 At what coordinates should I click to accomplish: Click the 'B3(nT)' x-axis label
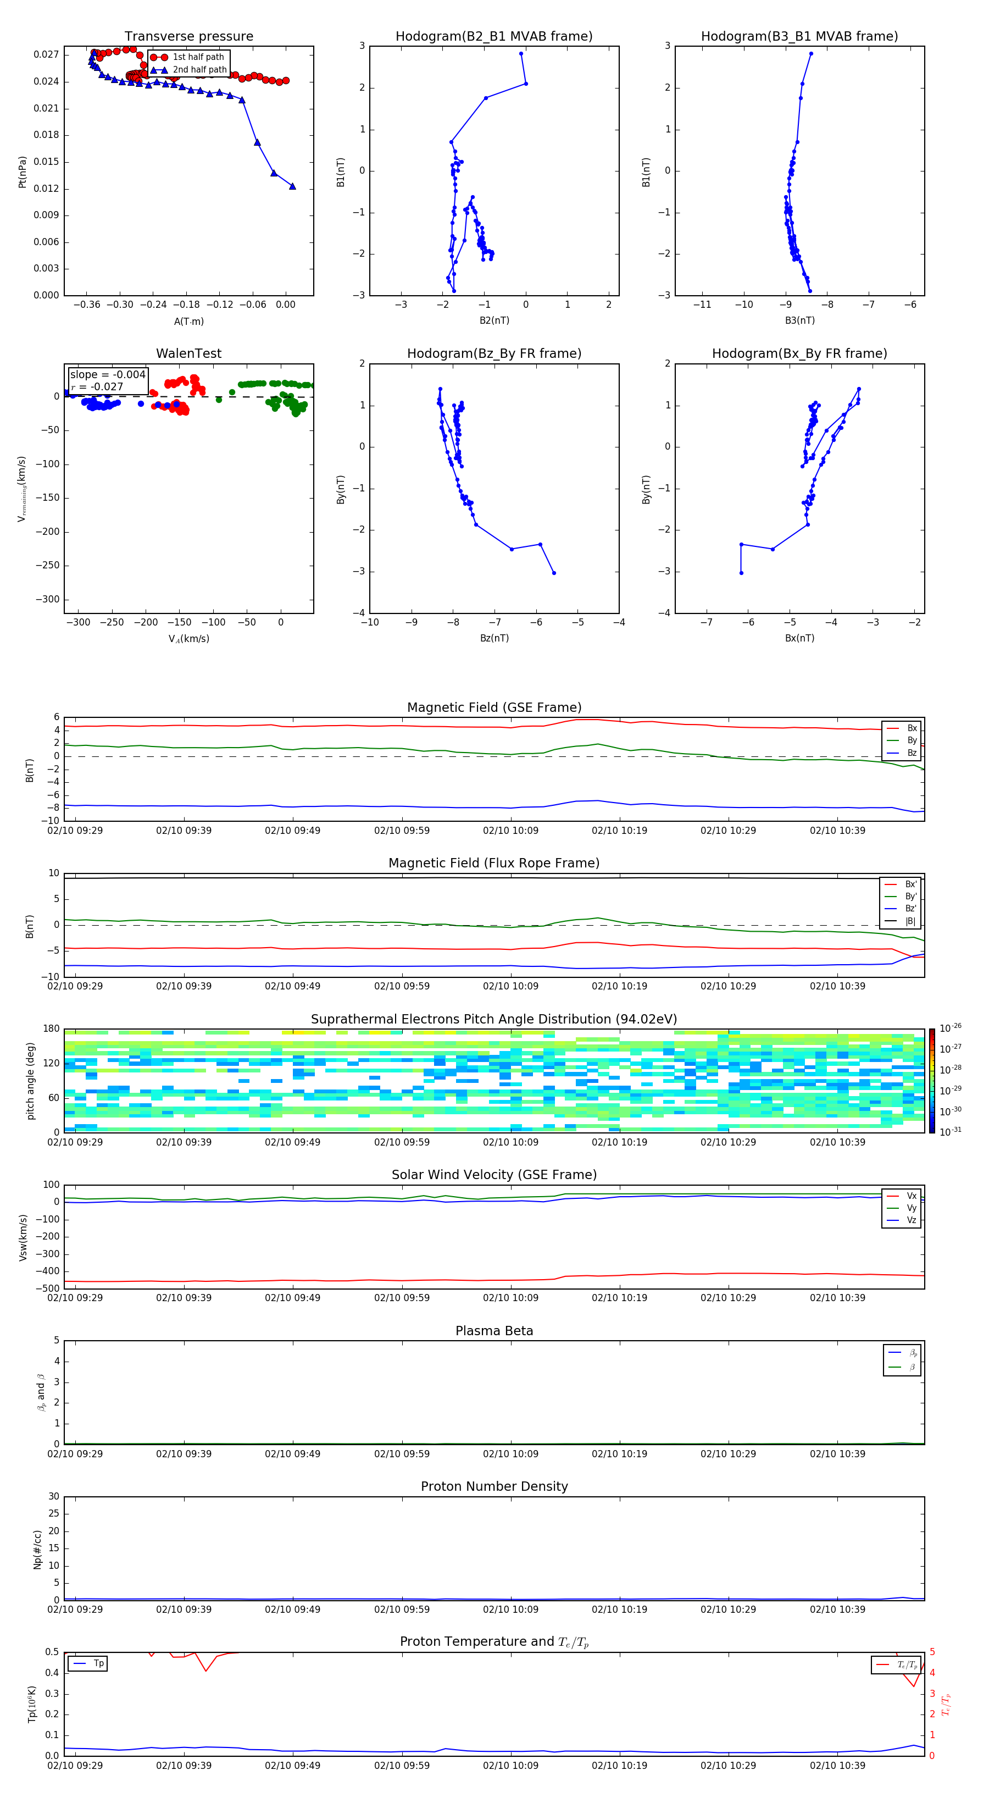coord(799,320)
